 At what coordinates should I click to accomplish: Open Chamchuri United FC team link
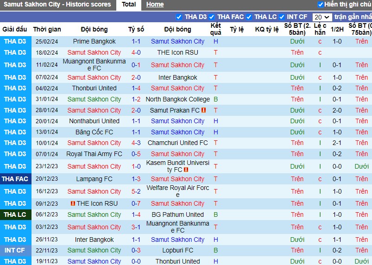(x=178, y=143)
